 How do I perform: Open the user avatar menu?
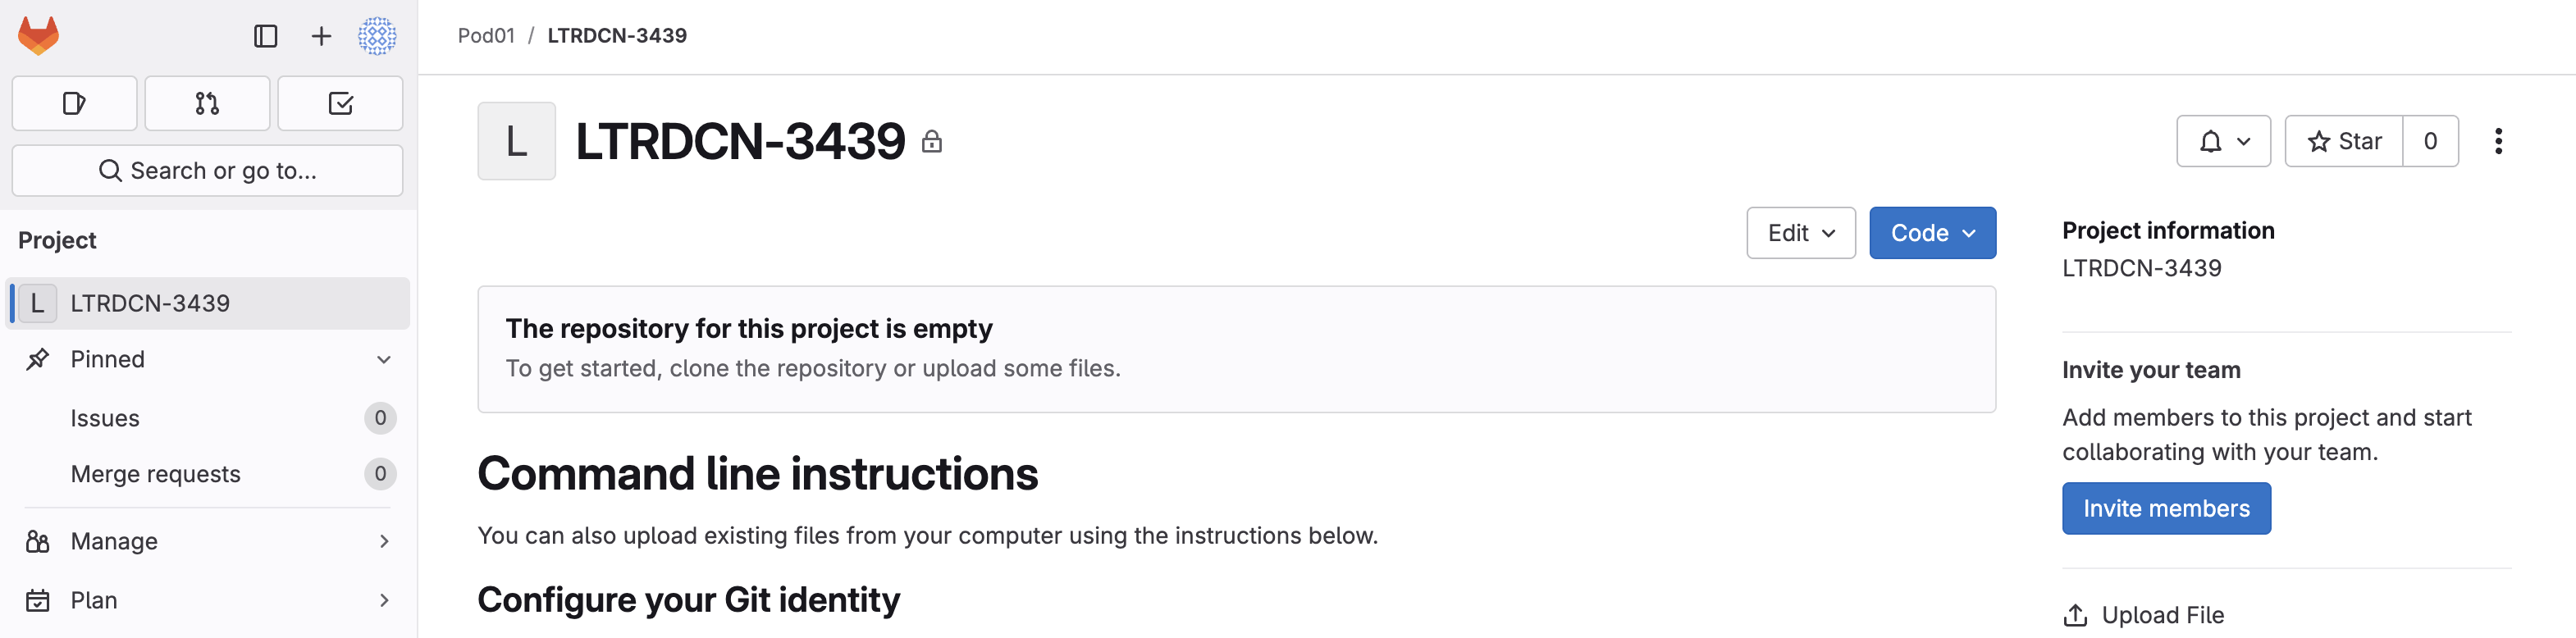(377, 36)
